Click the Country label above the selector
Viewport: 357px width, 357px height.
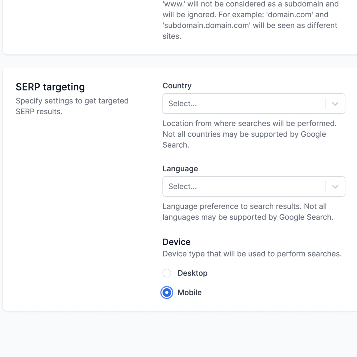pyautogui.click(x=177, y=86)
